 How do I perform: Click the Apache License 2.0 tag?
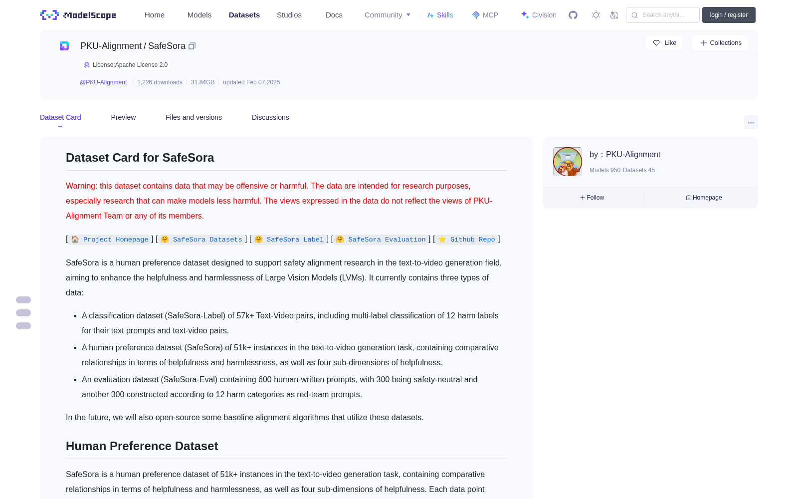[x=125, y=65]
